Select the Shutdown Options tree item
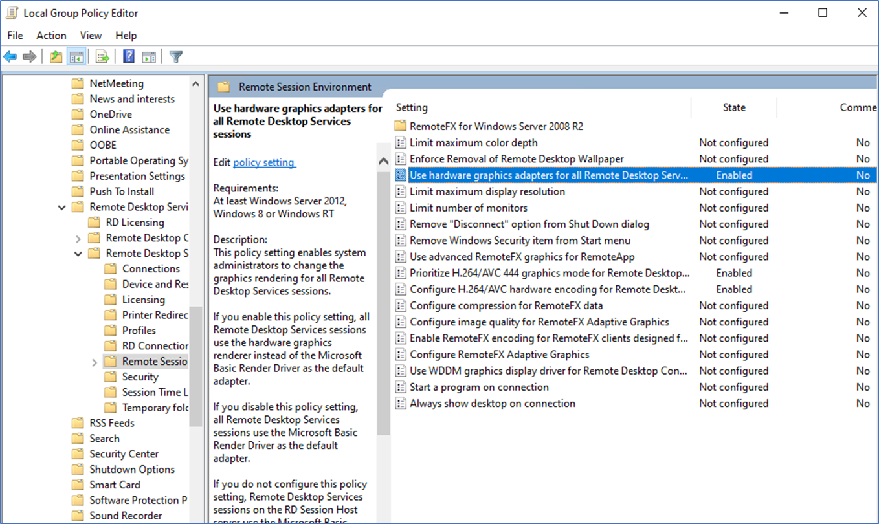 (x=132, y=470)
